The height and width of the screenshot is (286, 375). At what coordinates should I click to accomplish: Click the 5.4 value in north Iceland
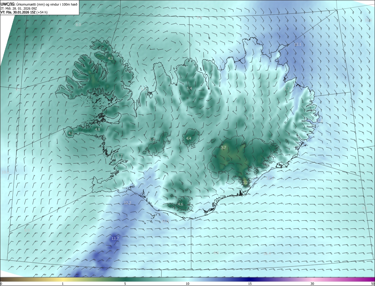point(189,88)
